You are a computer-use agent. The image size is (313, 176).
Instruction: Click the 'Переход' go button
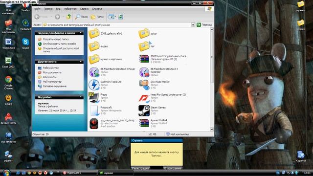point(204,25)
